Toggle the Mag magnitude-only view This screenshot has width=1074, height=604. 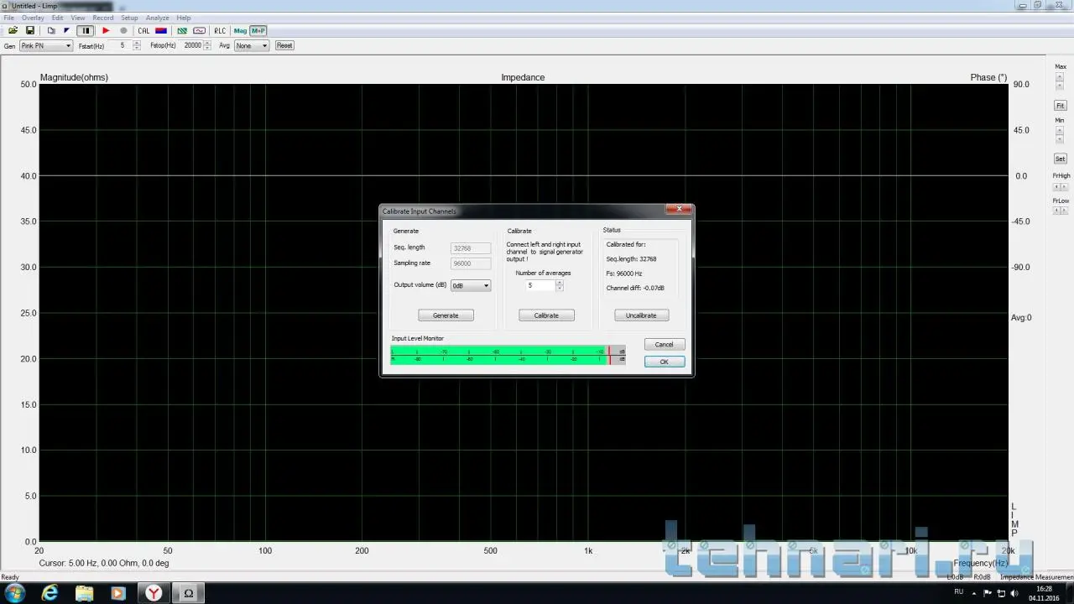[x=240, y=31]
